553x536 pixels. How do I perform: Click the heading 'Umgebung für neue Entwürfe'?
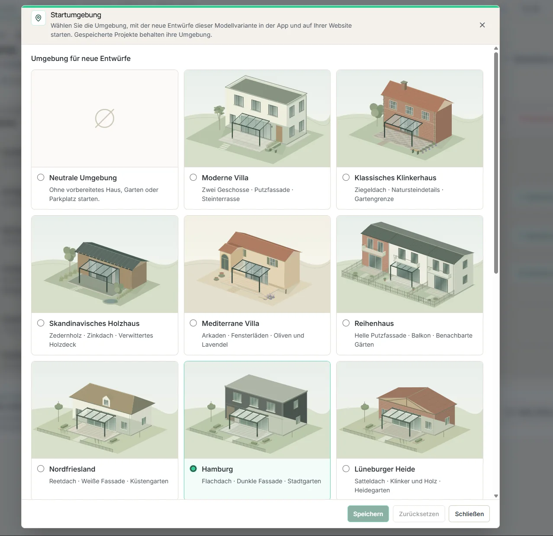click(81, 58)
